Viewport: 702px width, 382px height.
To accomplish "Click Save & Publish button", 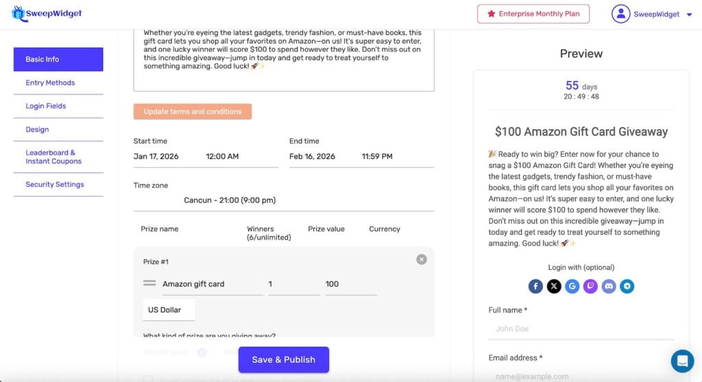I will click(284, 359).
